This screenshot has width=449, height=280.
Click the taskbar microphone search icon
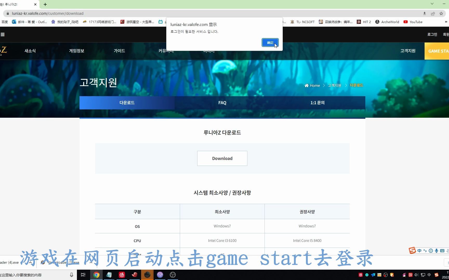[71, 275]
